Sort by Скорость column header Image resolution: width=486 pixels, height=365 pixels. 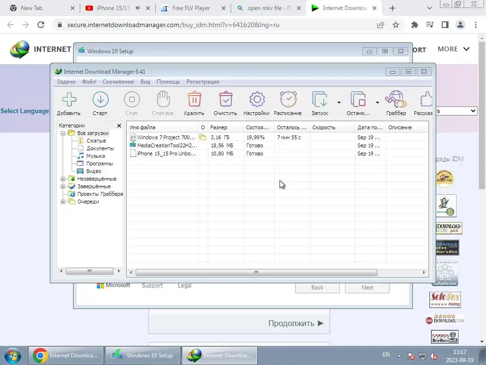point(332,127)
